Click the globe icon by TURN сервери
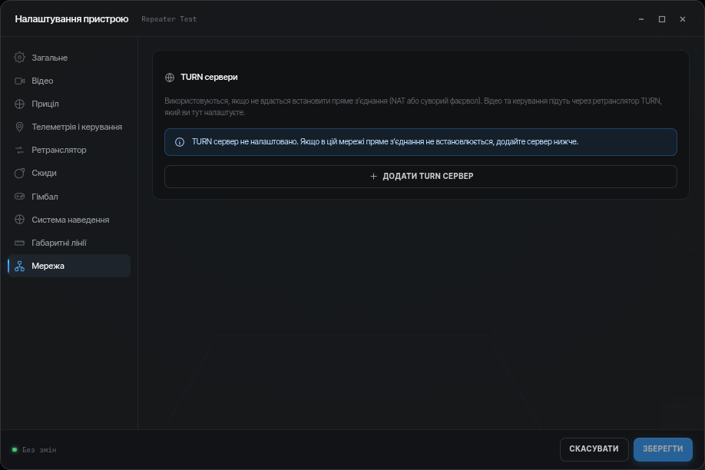 point(170,78)
